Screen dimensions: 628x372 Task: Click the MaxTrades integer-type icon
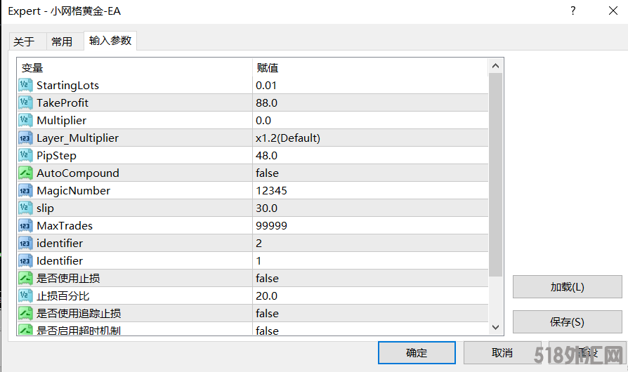click(x=25, y=226)
